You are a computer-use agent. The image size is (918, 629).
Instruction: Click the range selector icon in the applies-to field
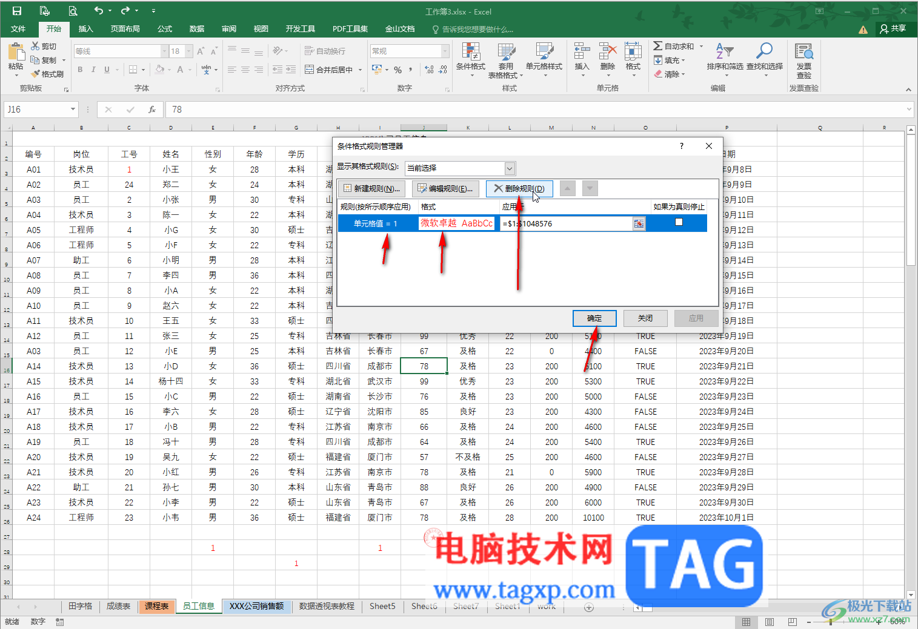[639, 224]
